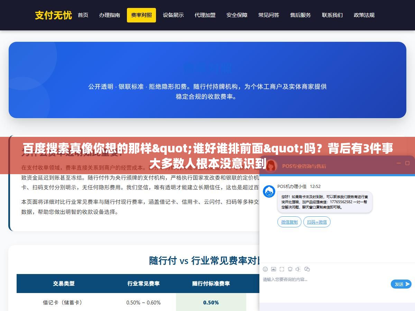Click paragraph starting 本页面将详细对比行业常见费率
Viewport: 415px width, 311px height.
(x=140, y=207)
